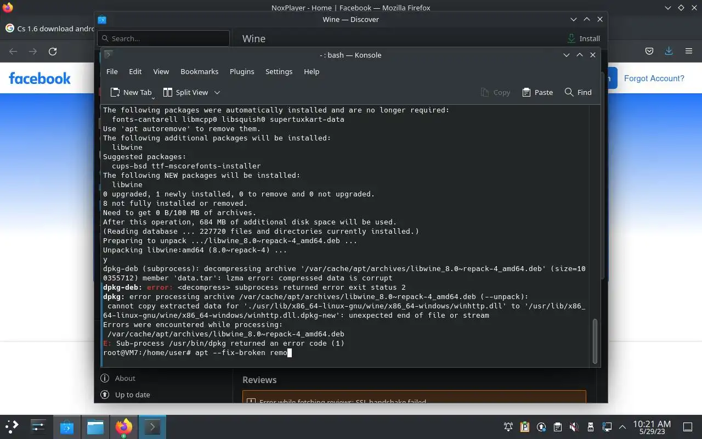Click the 'Sub-process /usr/bin/dpkg' error line
Viewport: 702px width, 439px height.
tap(224, 343)
